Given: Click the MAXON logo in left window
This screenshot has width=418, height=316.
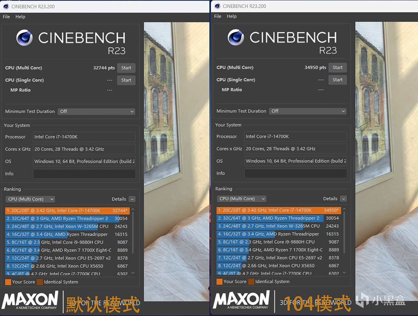Looking at the screenshot, I should tap(30, 301).
